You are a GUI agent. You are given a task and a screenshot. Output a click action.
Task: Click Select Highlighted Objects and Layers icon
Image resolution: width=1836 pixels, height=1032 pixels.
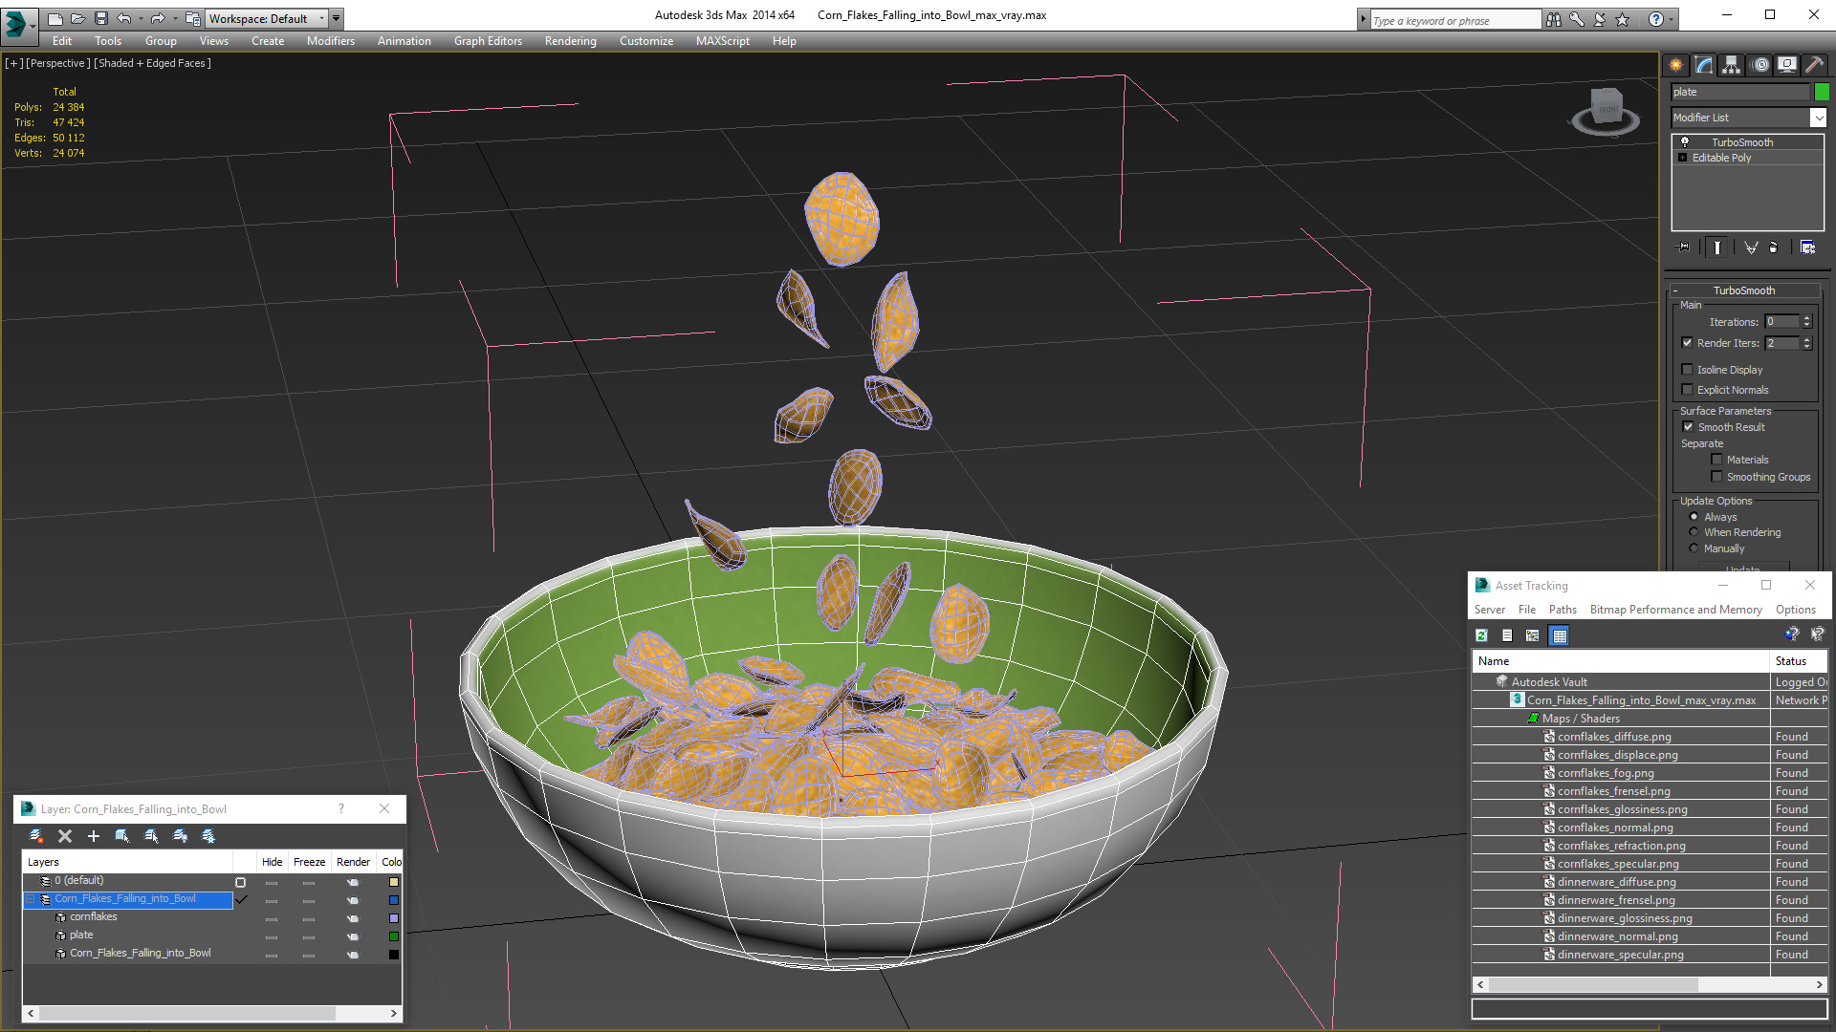(122, 836)
